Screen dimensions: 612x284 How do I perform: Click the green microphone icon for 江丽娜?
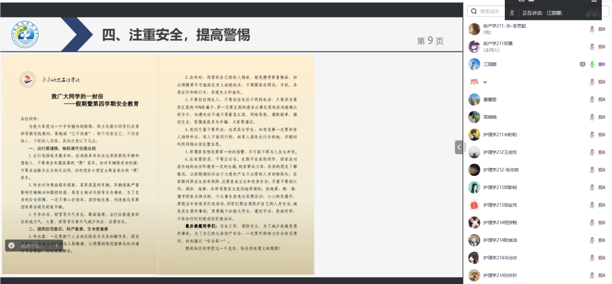coord(592,64)
